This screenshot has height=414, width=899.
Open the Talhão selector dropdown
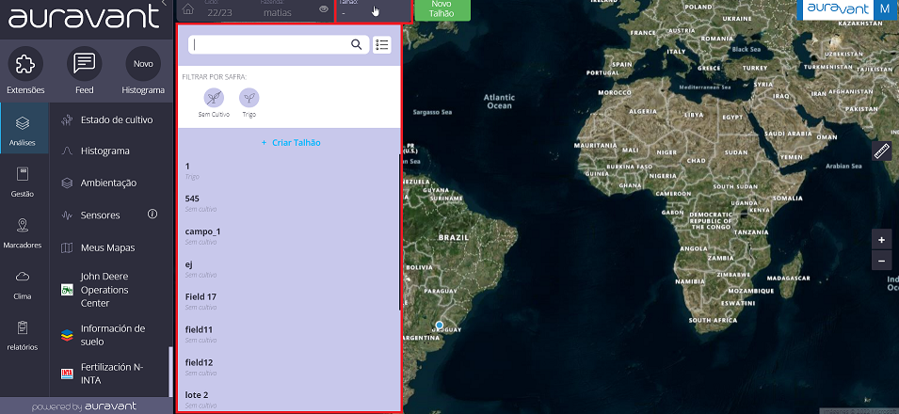(373, 10)
